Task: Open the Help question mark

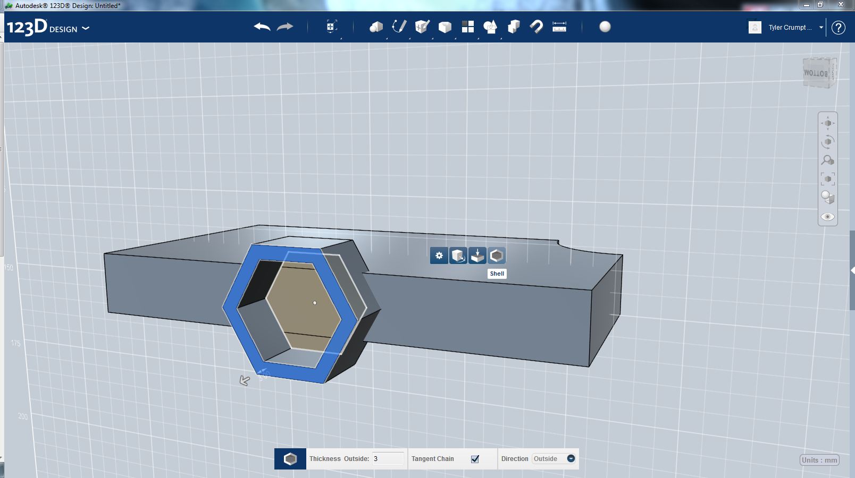Action: pyautogui.click(x=839, y=28)
